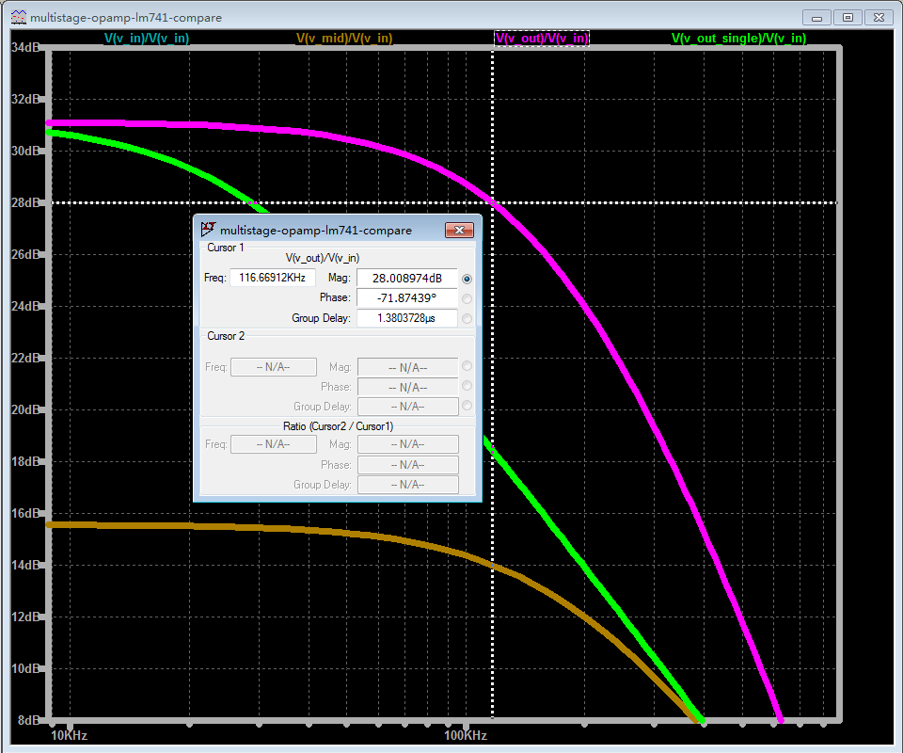Select the Group Delay radio button for Cursor 1
The height and width of the screenshot is (753, 903).
(x=467, y=319)
